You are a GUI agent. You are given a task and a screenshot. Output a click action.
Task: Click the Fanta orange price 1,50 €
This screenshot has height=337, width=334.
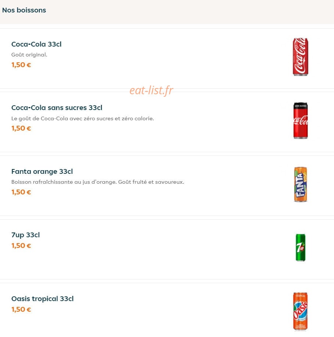[21, 192]
